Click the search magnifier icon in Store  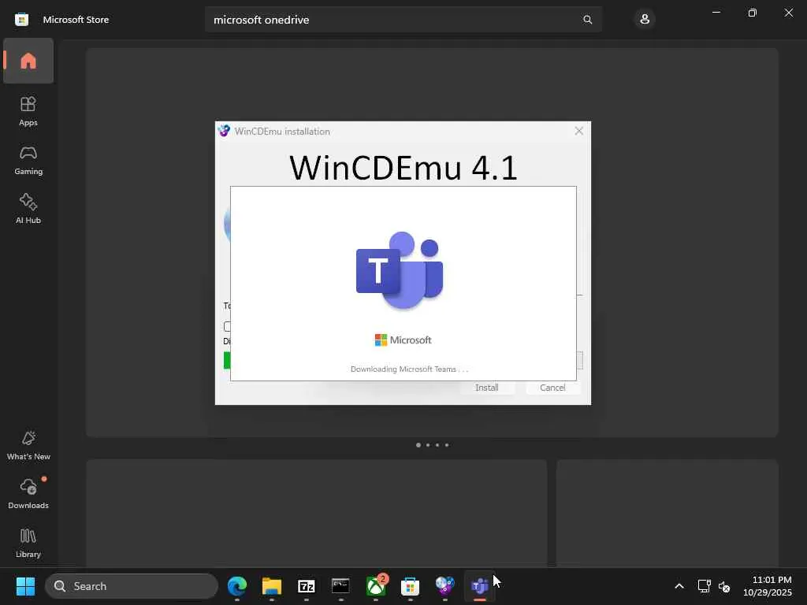point(587,20)
